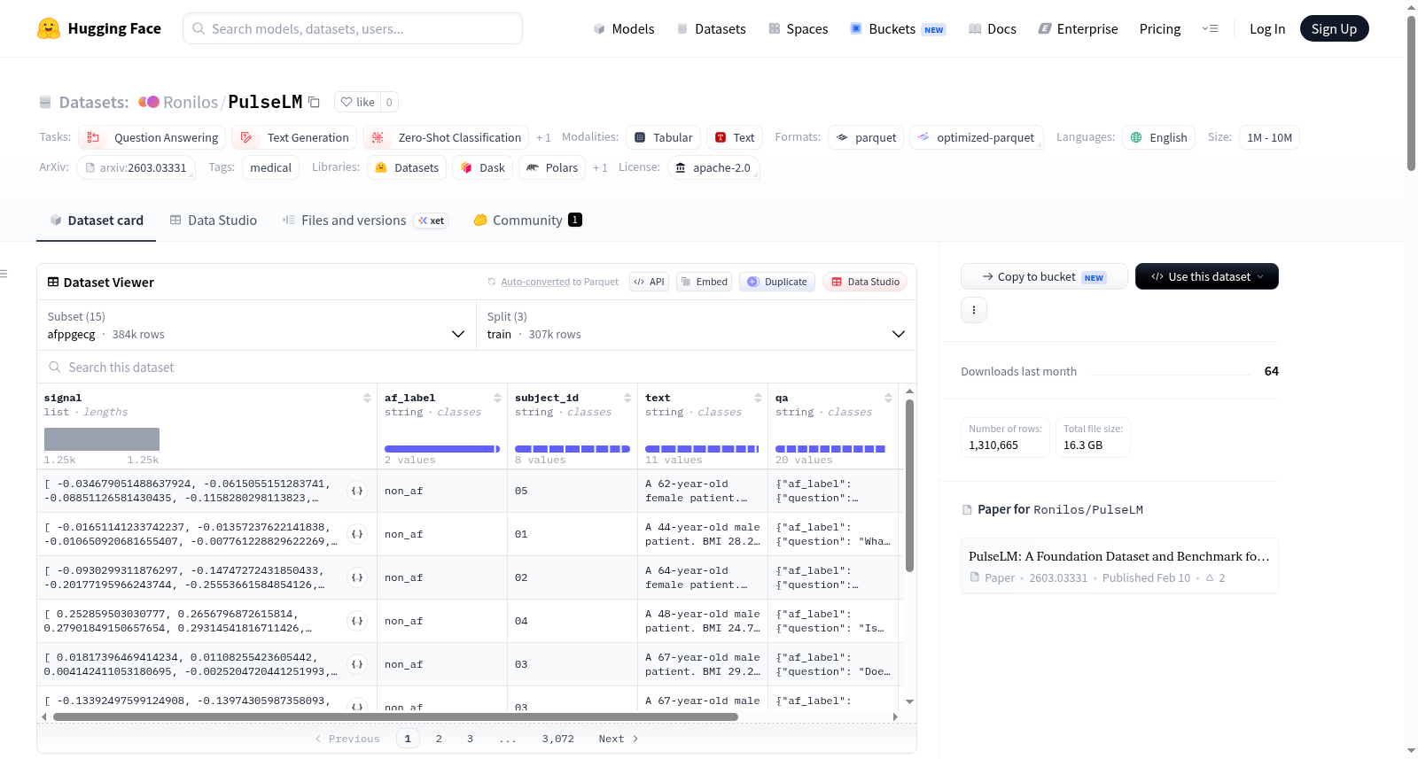
Task: Sort by the af_label column
Action: point(497,399)
